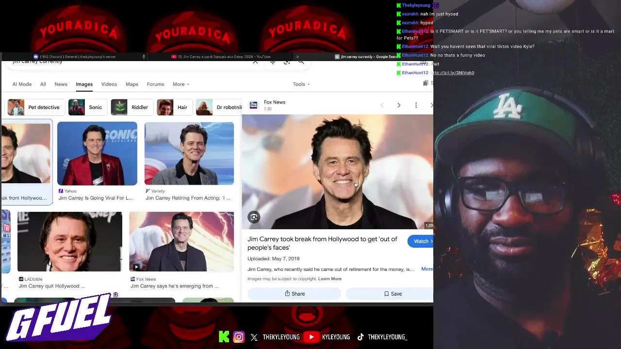Image resolution: width=621 pixels, height=349 pixels.
Task: Click the LADbible source icon
Action: pos(21,279)
